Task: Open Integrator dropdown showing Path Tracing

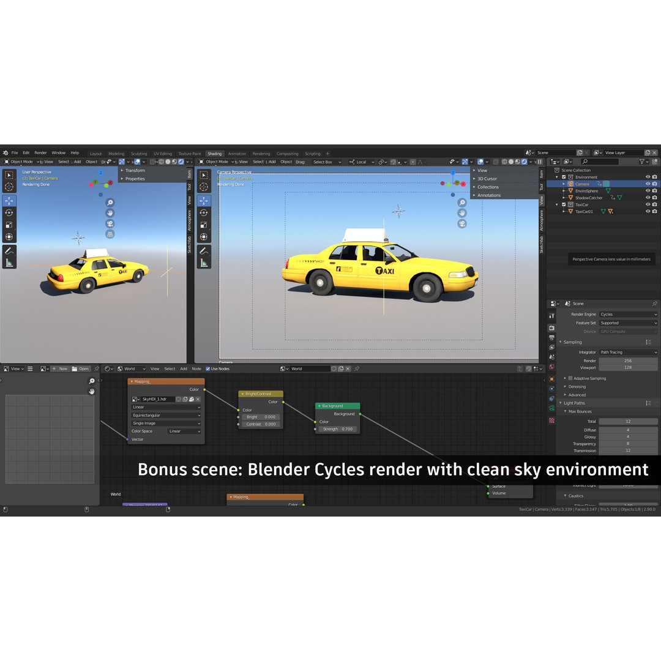Action: pyautogui.click(x=628, y=353)
